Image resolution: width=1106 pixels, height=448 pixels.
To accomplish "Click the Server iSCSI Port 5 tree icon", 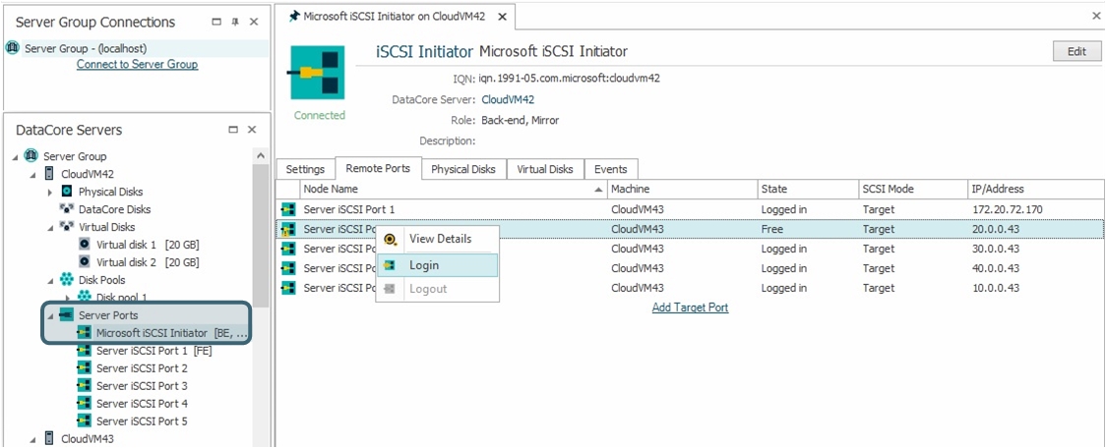I will pyautogui.click(x=85, y=421).
